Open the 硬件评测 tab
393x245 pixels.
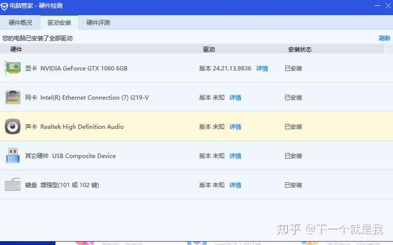click(98, 22)
